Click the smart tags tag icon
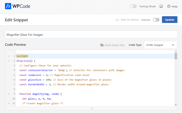The width and height of the screenshot is (182, 113). coord(102,45)
